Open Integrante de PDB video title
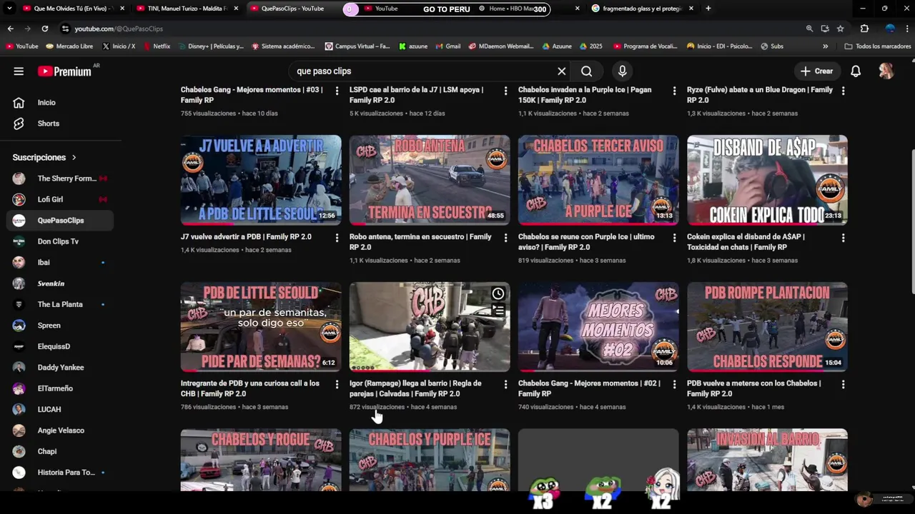The height and width of the screenshot is (514, 915). coord(250,388)
